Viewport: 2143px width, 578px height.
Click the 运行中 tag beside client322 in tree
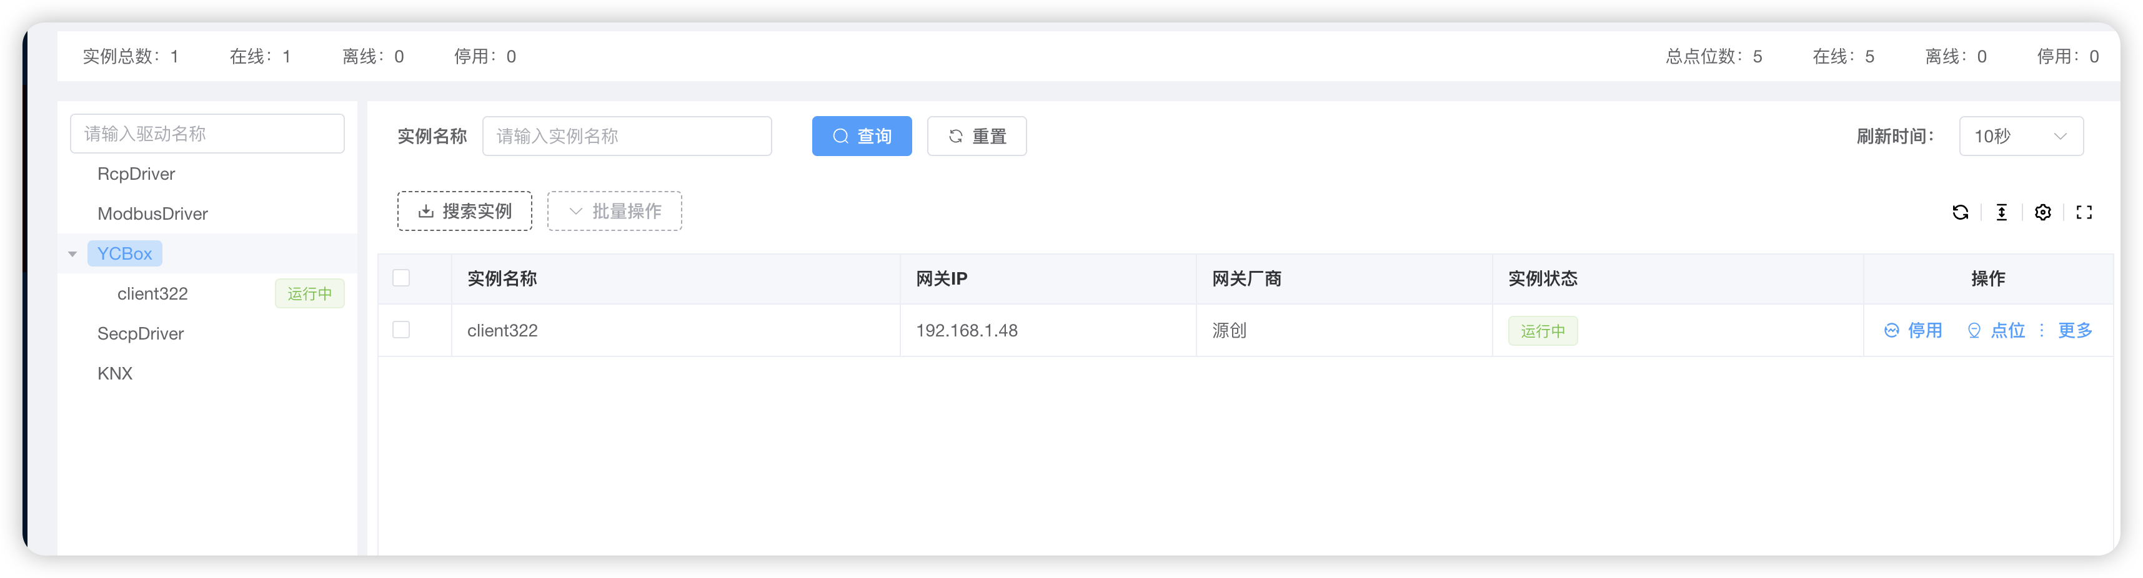click(x=309, y=293)
